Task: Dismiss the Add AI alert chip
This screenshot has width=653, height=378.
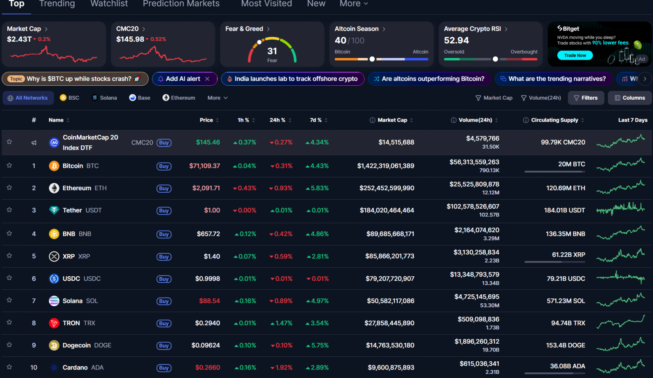Action: pos(207,79)
